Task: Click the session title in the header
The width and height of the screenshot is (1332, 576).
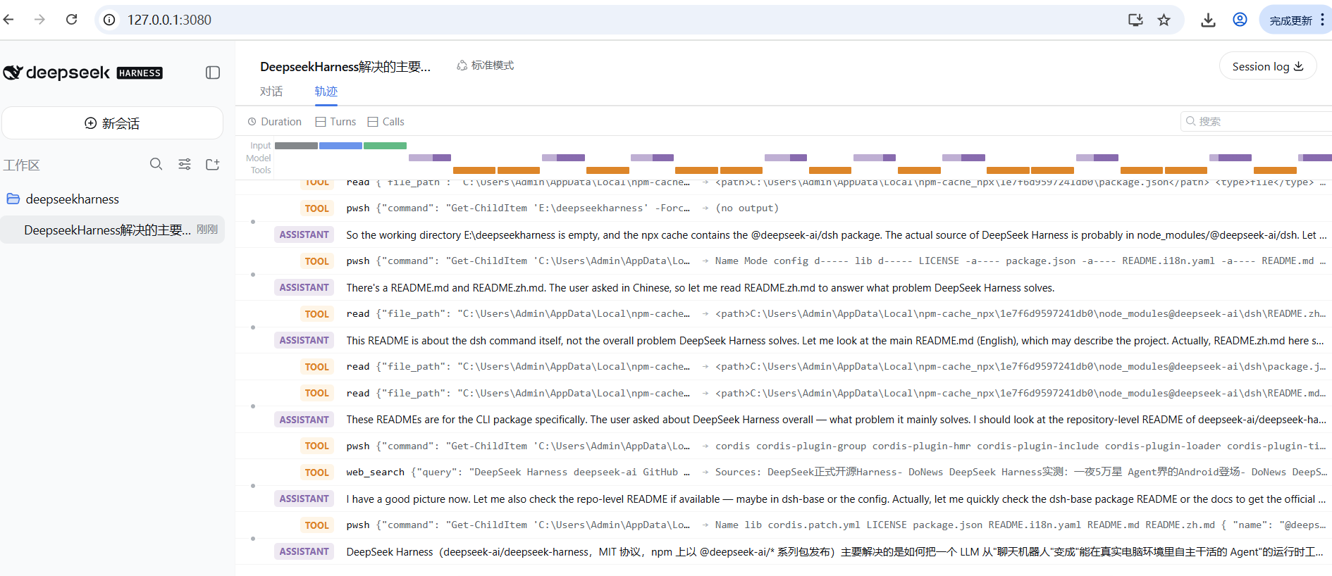Action: 345,67
